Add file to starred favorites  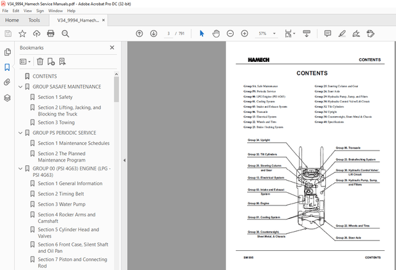22,34
